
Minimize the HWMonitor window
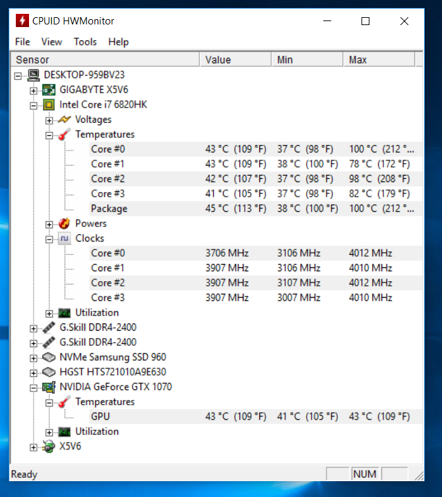pos(327,21)
